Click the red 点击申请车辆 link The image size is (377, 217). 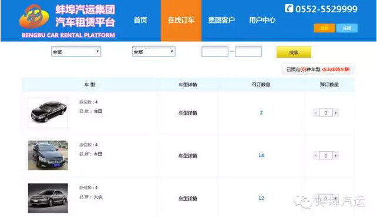click(335, 69)
